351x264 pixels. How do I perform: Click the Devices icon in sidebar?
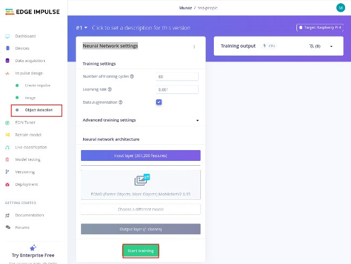tap(8, 49)
